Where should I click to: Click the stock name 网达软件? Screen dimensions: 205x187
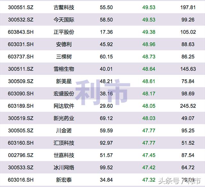pyautogui.click(x=64, y=106)
